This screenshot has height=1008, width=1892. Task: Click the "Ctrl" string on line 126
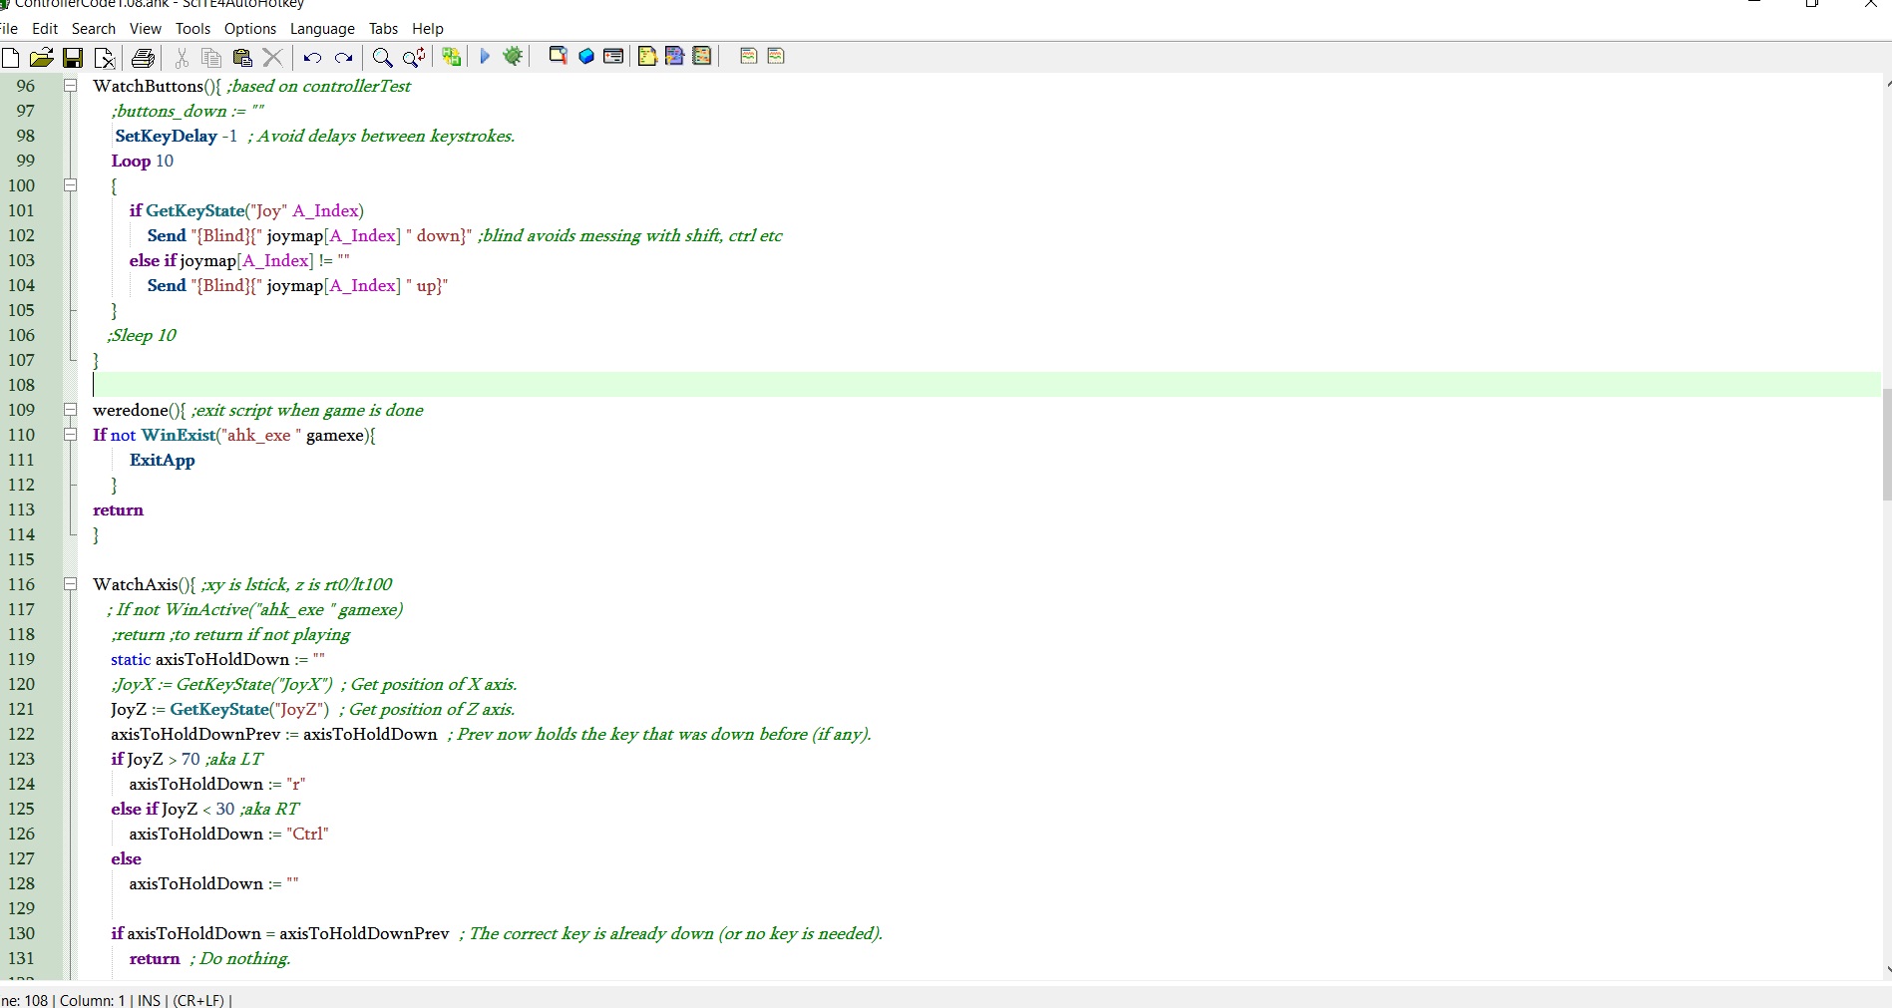tap(308, 834)
